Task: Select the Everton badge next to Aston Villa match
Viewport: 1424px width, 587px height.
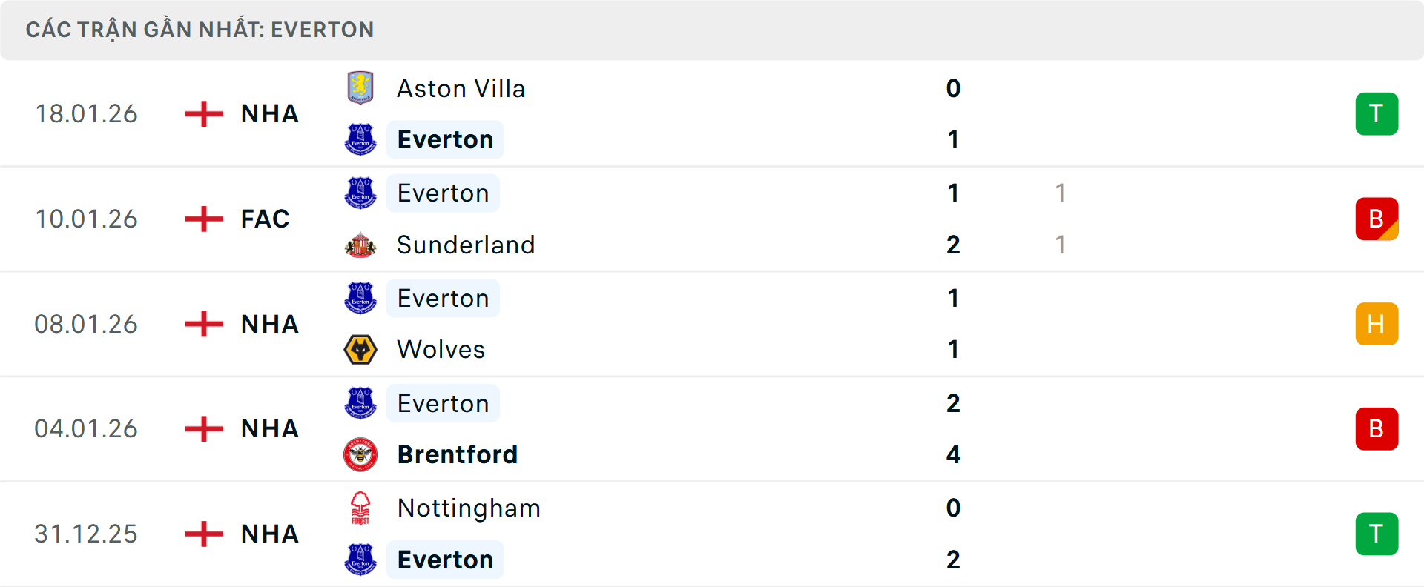Action: click(x=361, y=139)
